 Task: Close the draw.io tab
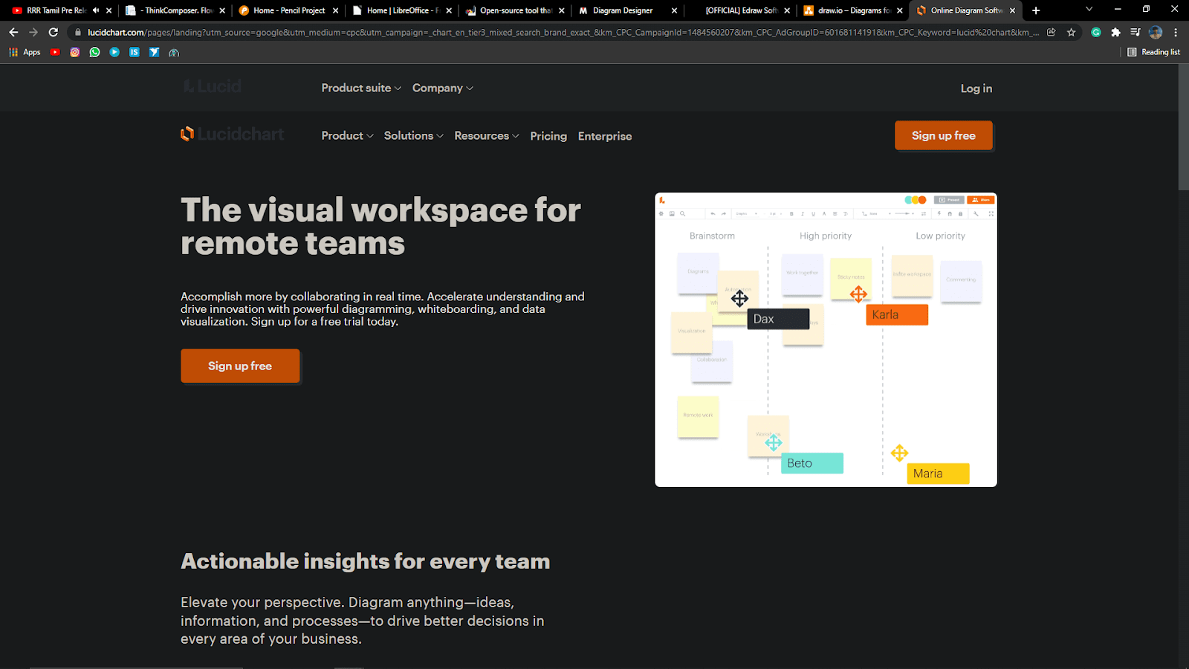[900, 10]
